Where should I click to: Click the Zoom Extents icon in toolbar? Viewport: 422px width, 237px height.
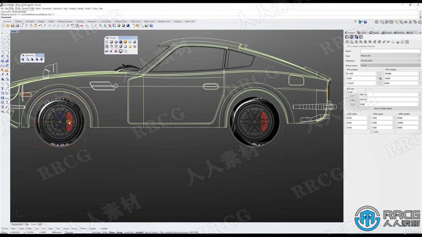(63, 25)
